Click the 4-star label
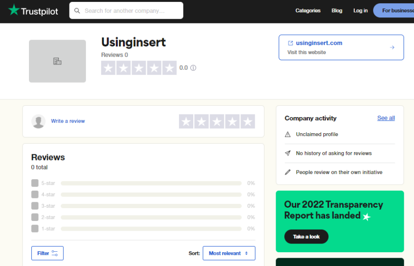This screenshot has width=414, height=266. click(x=48, y=194)
